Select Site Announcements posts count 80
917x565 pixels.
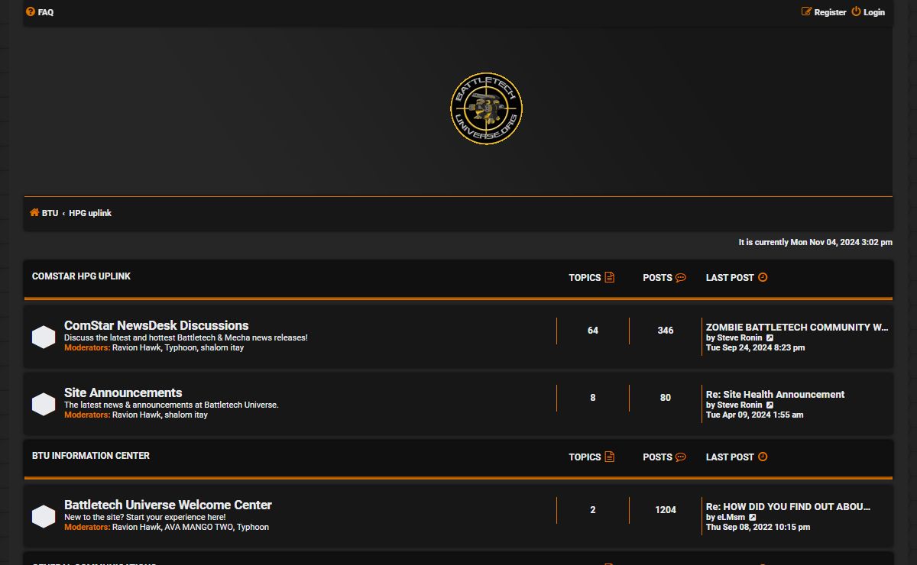tap(666, 398)
